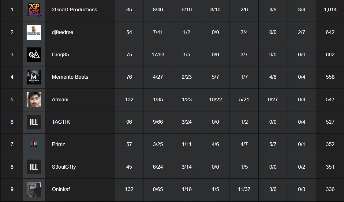Click the Crog85 graffiti logo avatar

tap(34, 55)
